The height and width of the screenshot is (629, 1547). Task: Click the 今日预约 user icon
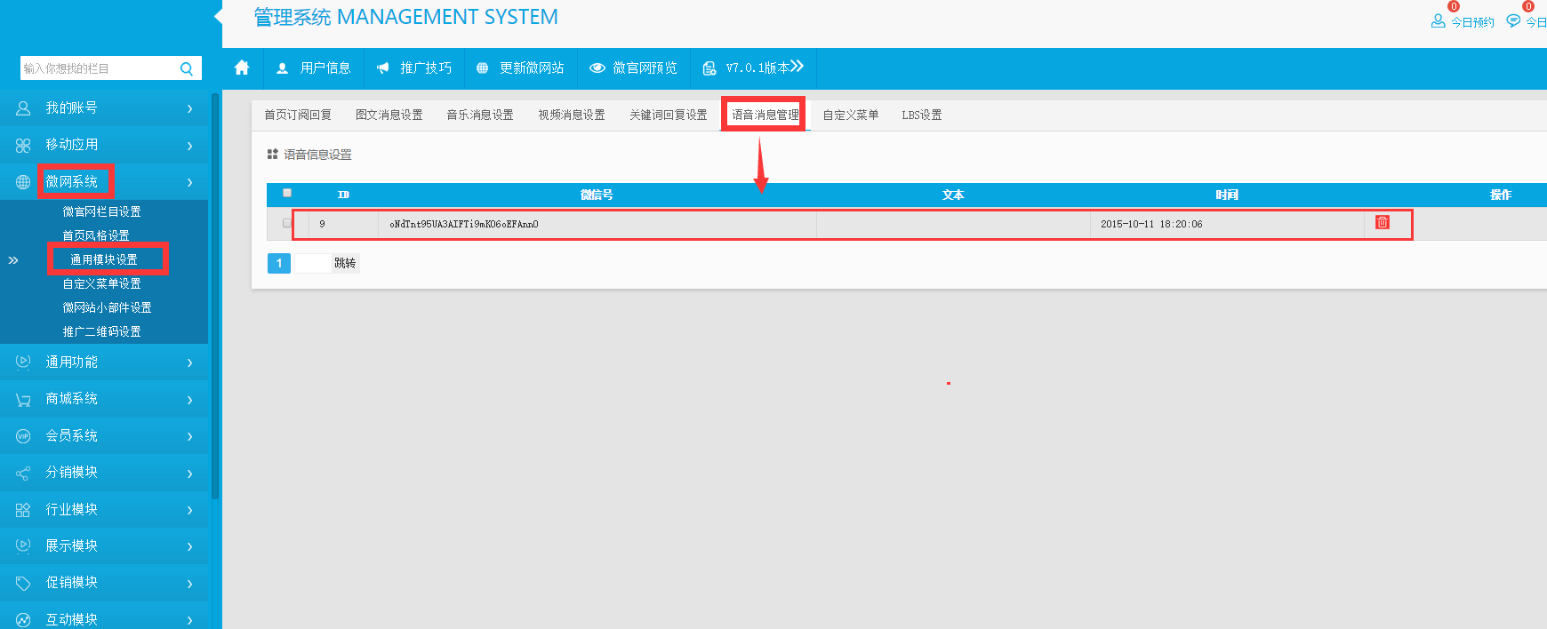[1438, 21]
